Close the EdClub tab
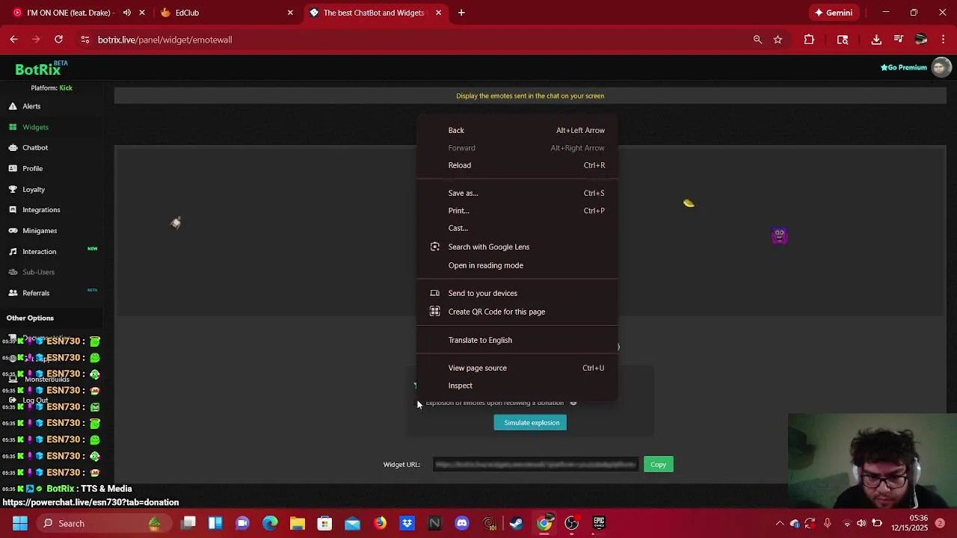This screenshot has height=538, width=957. coord(290,13)
